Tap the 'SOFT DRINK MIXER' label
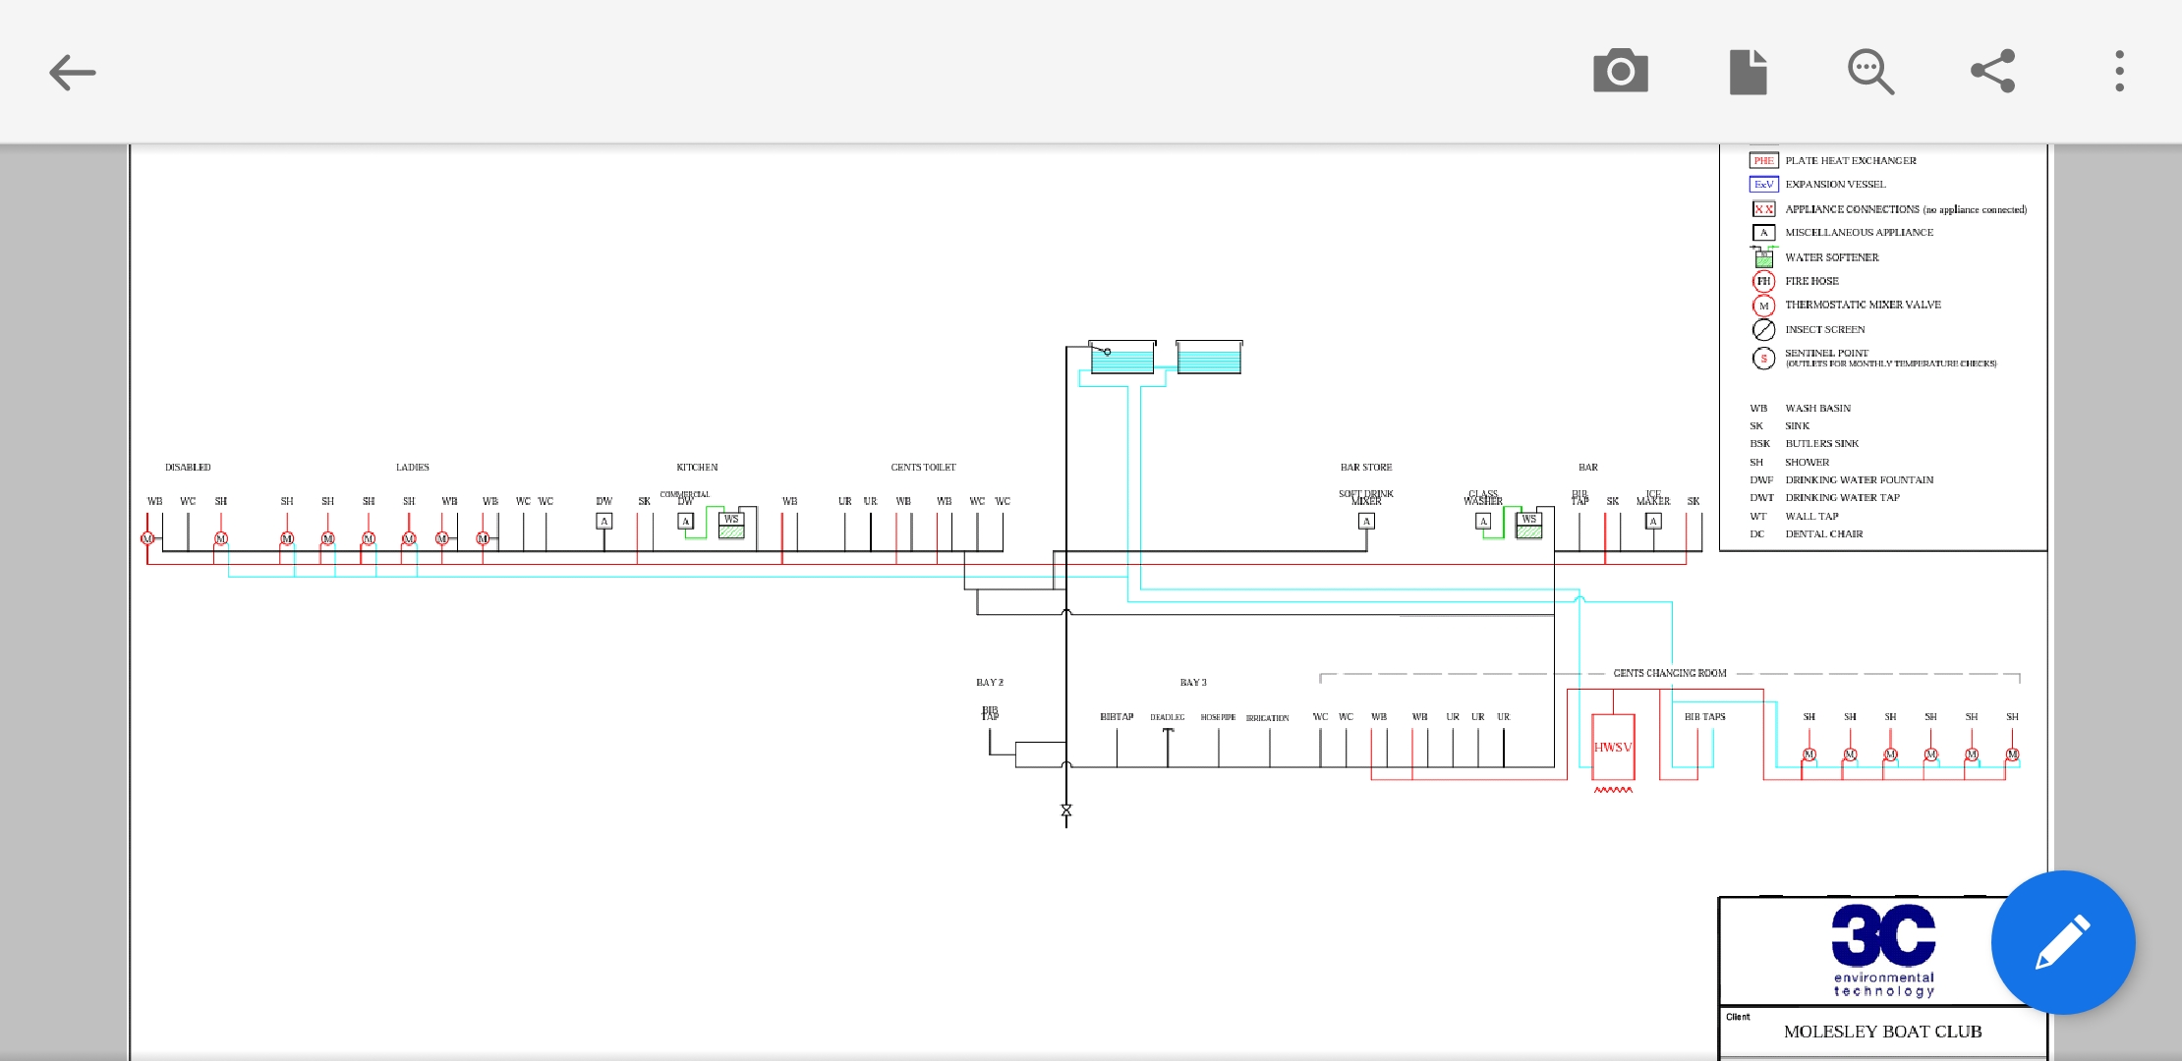The height and width of the screenshot is (1061, 2182). (1366, 497)
